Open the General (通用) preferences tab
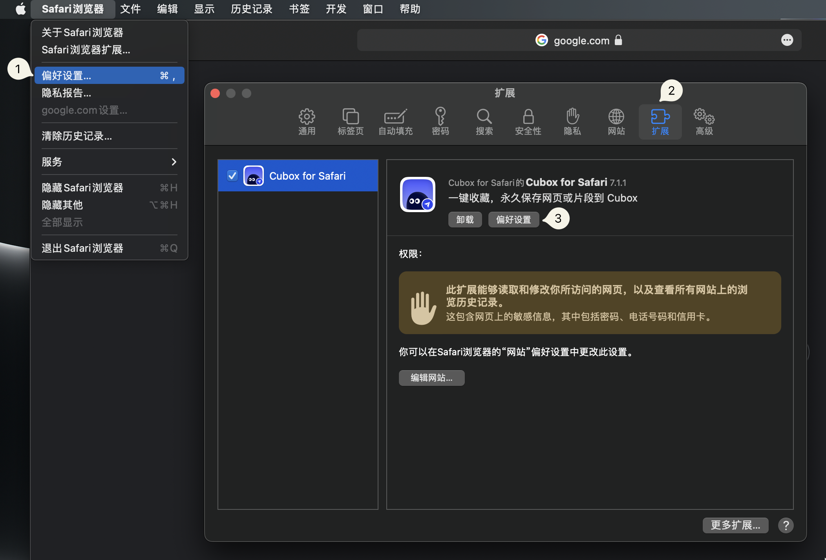826x560 pixels. 307,122
